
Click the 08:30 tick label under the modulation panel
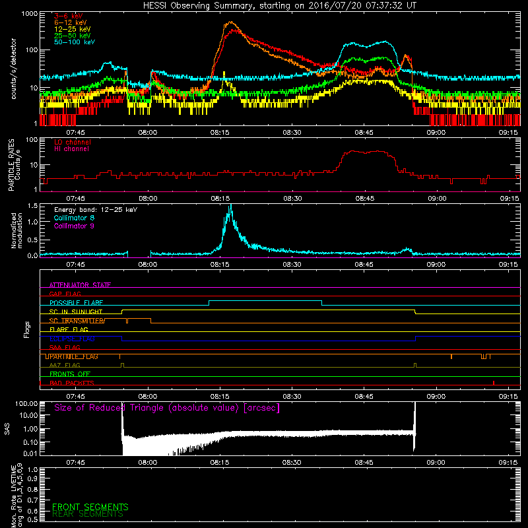click(x=292, y=265)
